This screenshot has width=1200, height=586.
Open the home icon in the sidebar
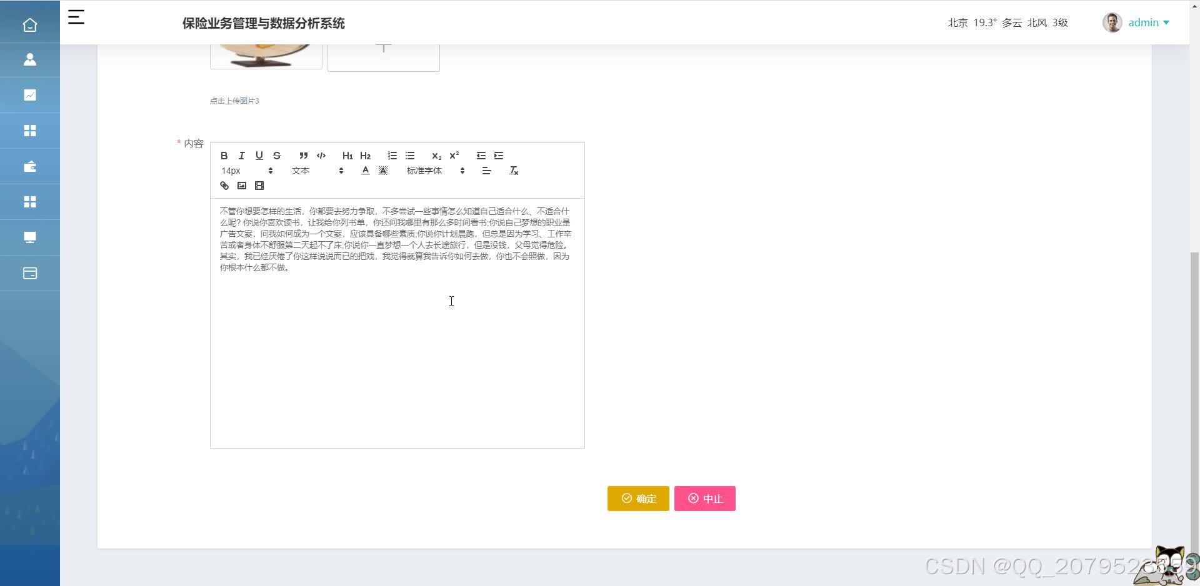pyautogui.click(x=29, y=24)
